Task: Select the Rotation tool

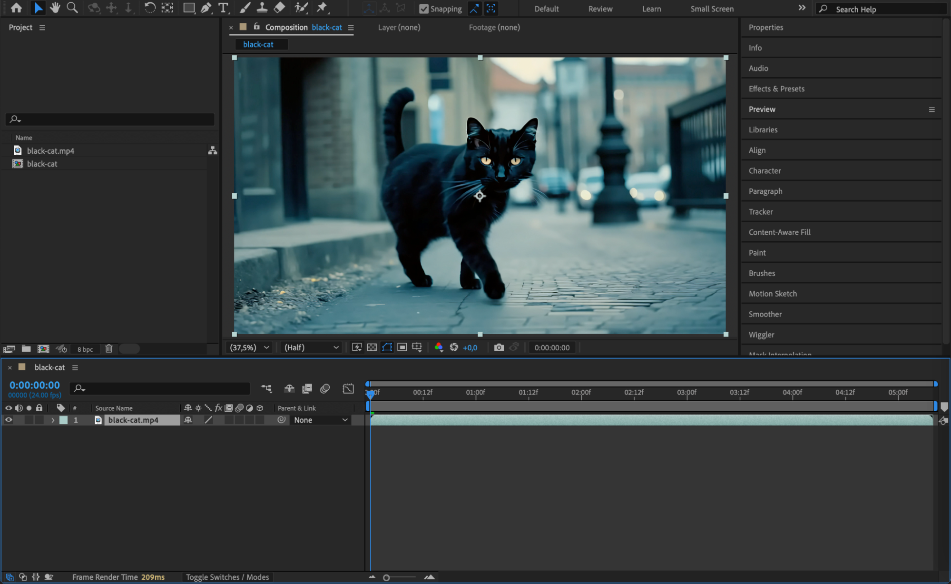Action: [x=149, y=8]
